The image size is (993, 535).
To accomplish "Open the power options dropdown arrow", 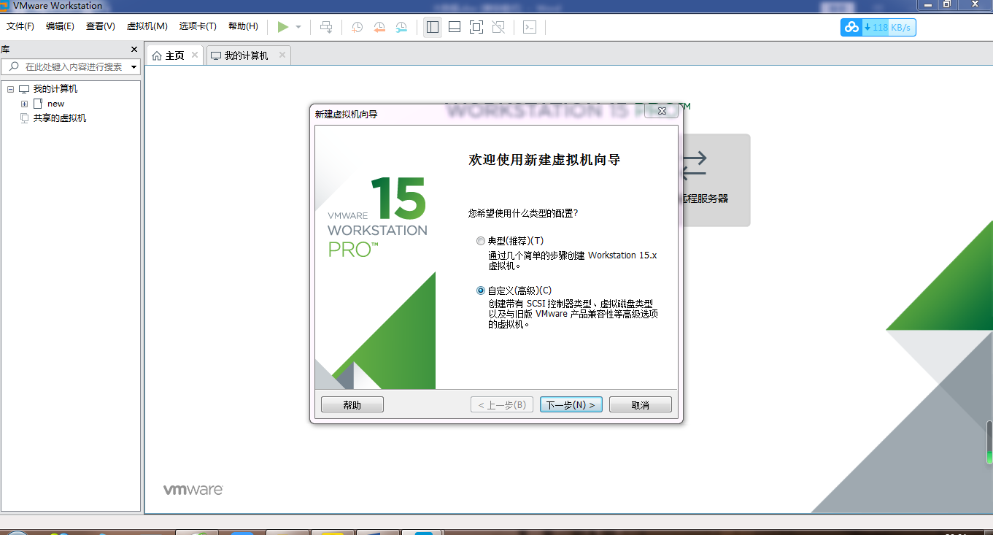I will (x=298, y=27).
